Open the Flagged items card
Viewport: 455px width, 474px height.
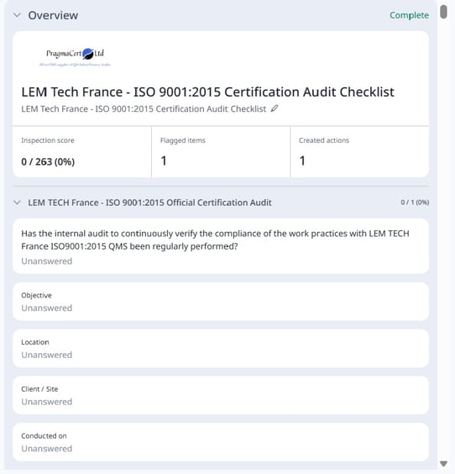221,152
